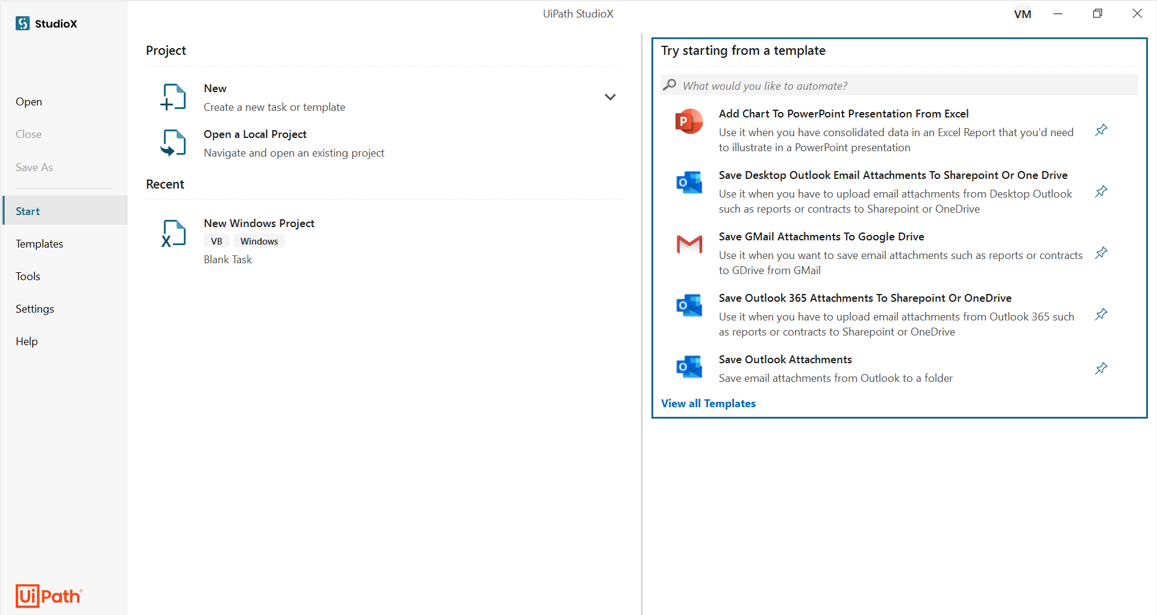Click Open a Local Project title
Image resolution: width=1157 pixels, height=615 pixels.
click(x=255, y=134)
